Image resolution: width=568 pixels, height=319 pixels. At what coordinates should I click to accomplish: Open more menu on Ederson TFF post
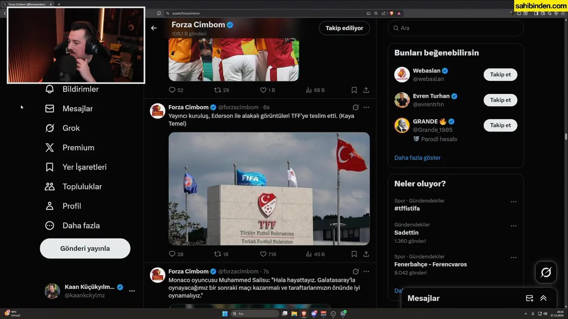[366, 107]
